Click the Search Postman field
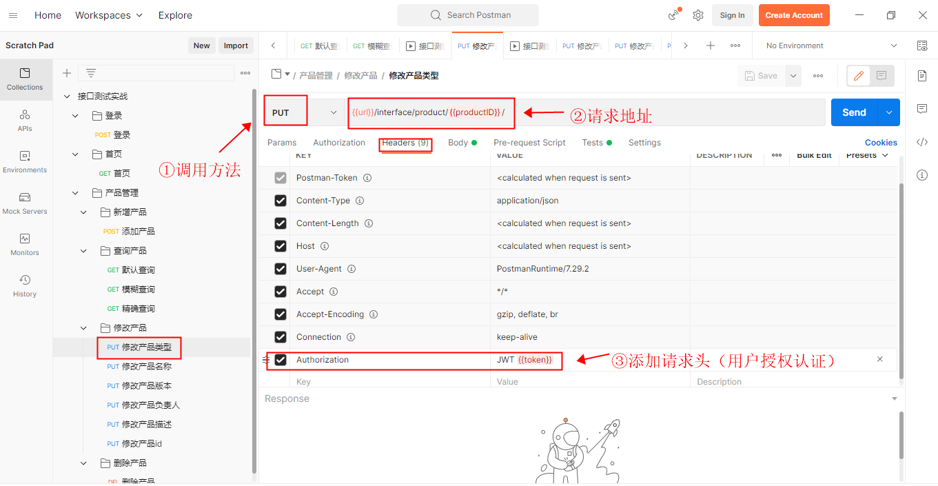This screenshot has width=938, height=486. click(468, 15)
